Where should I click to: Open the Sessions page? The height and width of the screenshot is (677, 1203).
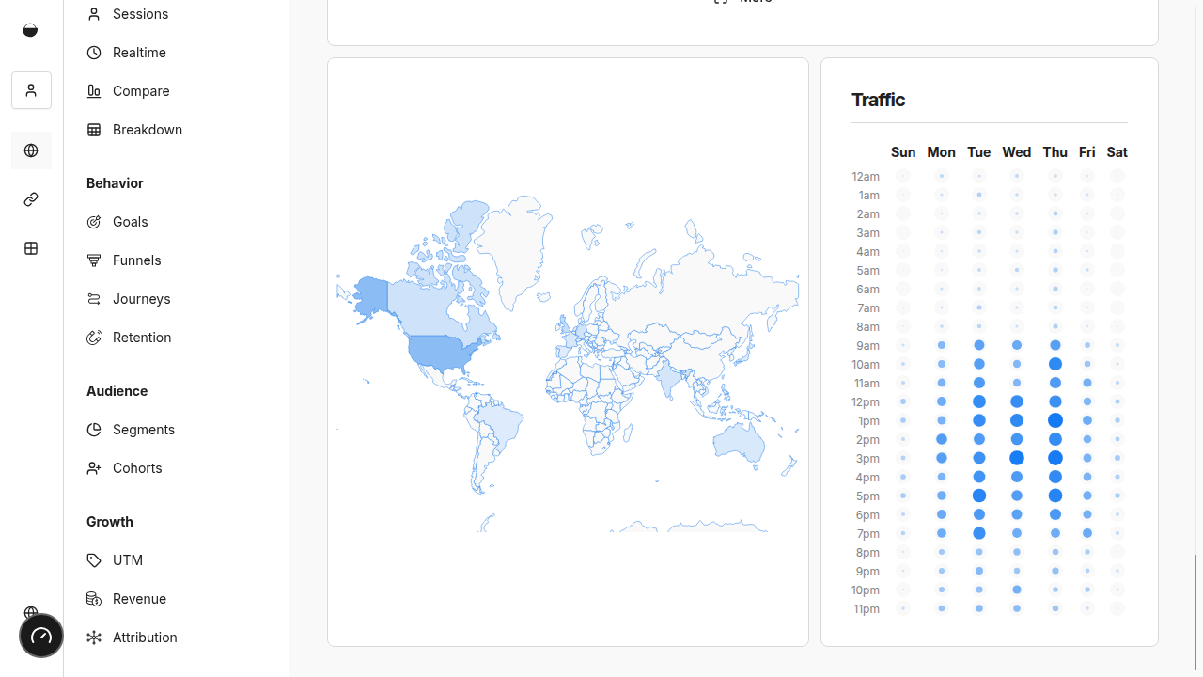tap(139, 14)
